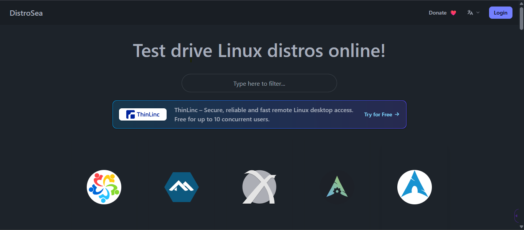The height and width of the screenshot is (230, 524).
Task: Select the Alpine Linux hexagon logo
Action: click(182, 187)
